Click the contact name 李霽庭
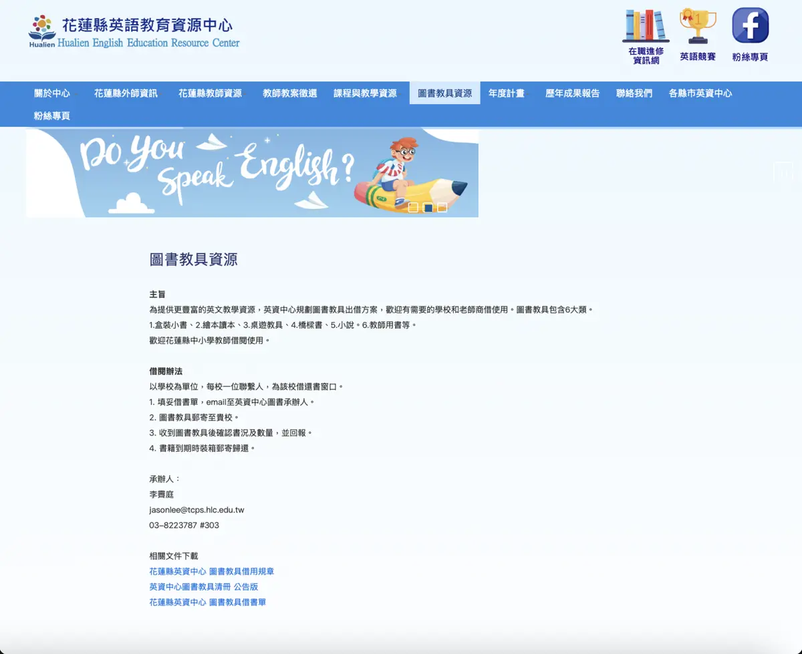The width and height of the screenshot is (802, 654). pos(161,495)
